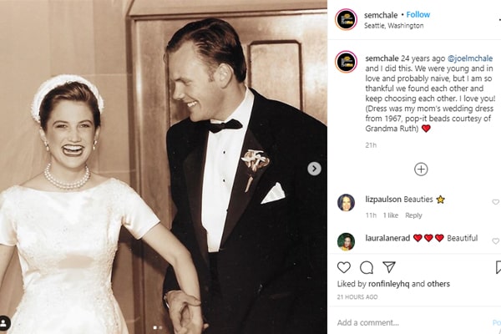Click lauralanerad's avatar

tap(346, 240)
